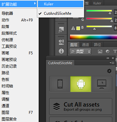Open 动作 panel from the menu
The width and height of the screenshot is (117, 122).
(x=19, y=20)
